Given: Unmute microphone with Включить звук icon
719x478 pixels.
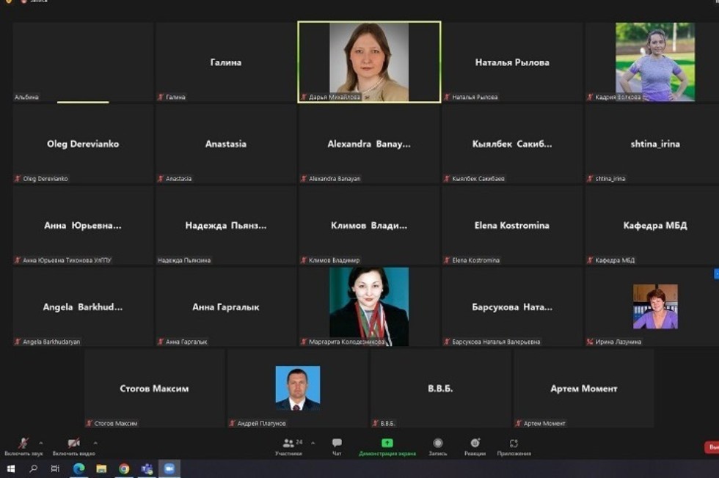Looking at the screenshot, I should tap(23, 444).
